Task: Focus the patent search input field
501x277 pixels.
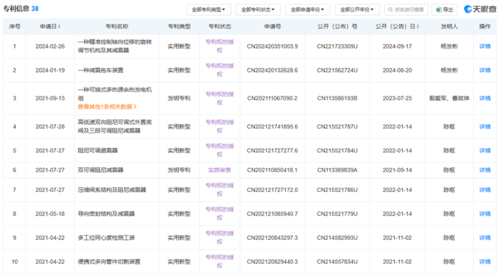Action: (413, 9)
